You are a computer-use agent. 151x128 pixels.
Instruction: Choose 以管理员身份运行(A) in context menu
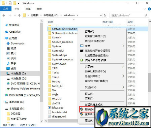tap(97, 55)
